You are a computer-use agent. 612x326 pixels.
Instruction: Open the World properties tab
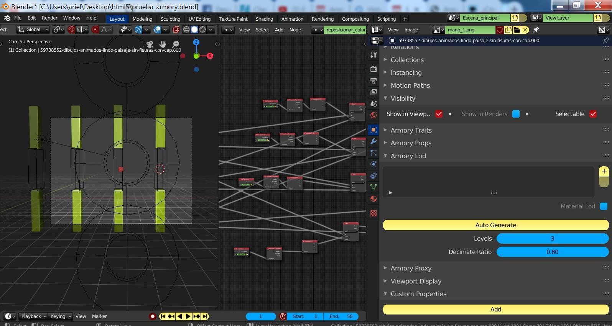click(x=373, y=115)
